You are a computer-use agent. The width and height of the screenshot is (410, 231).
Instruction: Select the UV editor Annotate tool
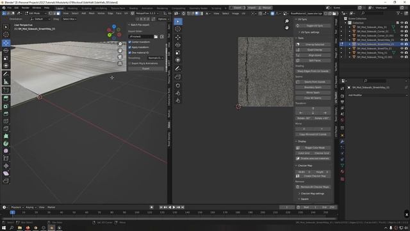click(x=178, y=69)
